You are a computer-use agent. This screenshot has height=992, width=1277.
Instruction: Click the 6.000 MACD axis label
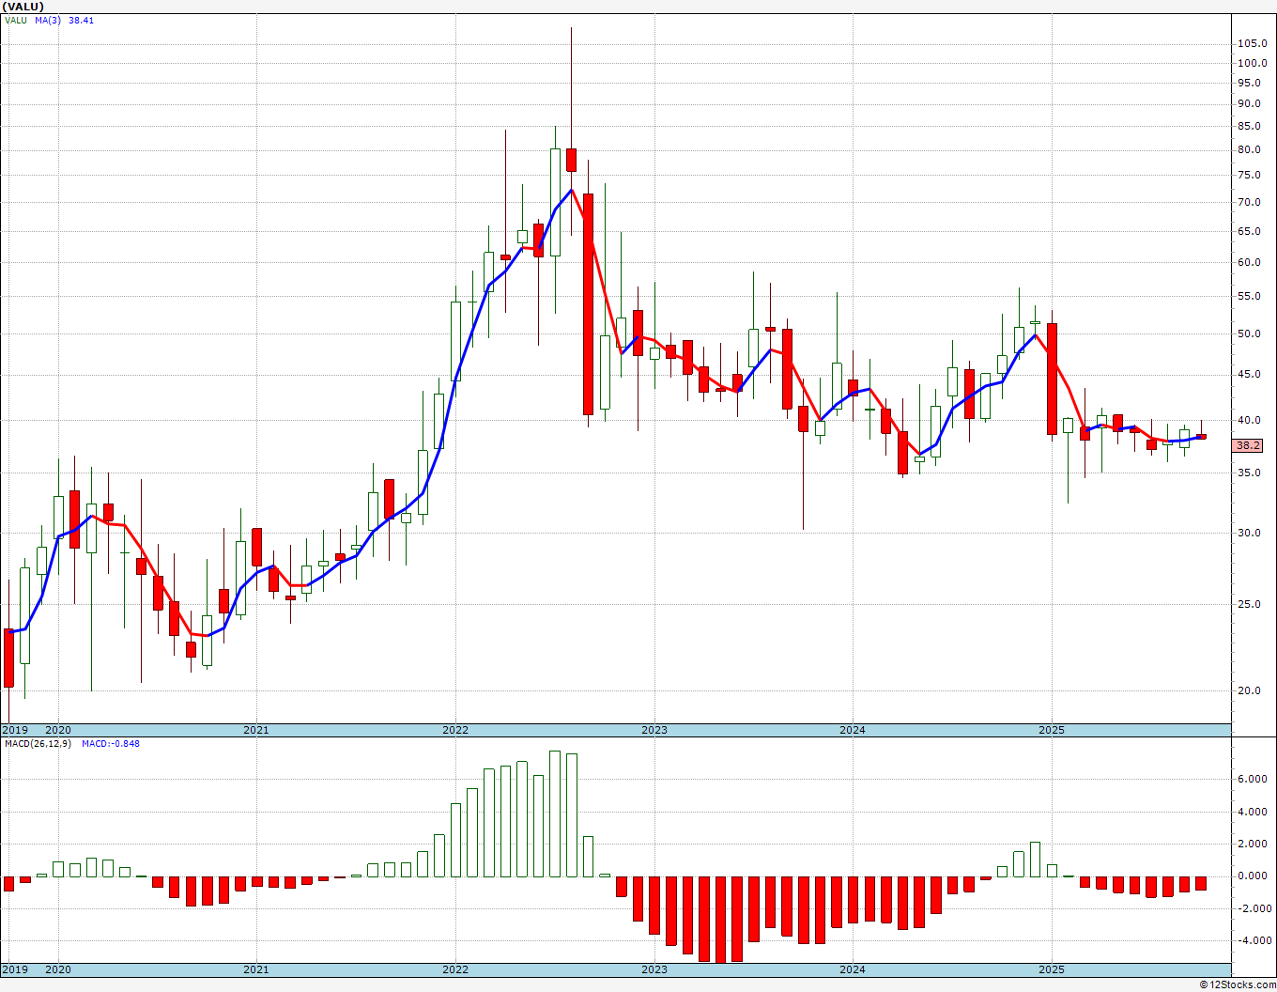click(1251, 779)
